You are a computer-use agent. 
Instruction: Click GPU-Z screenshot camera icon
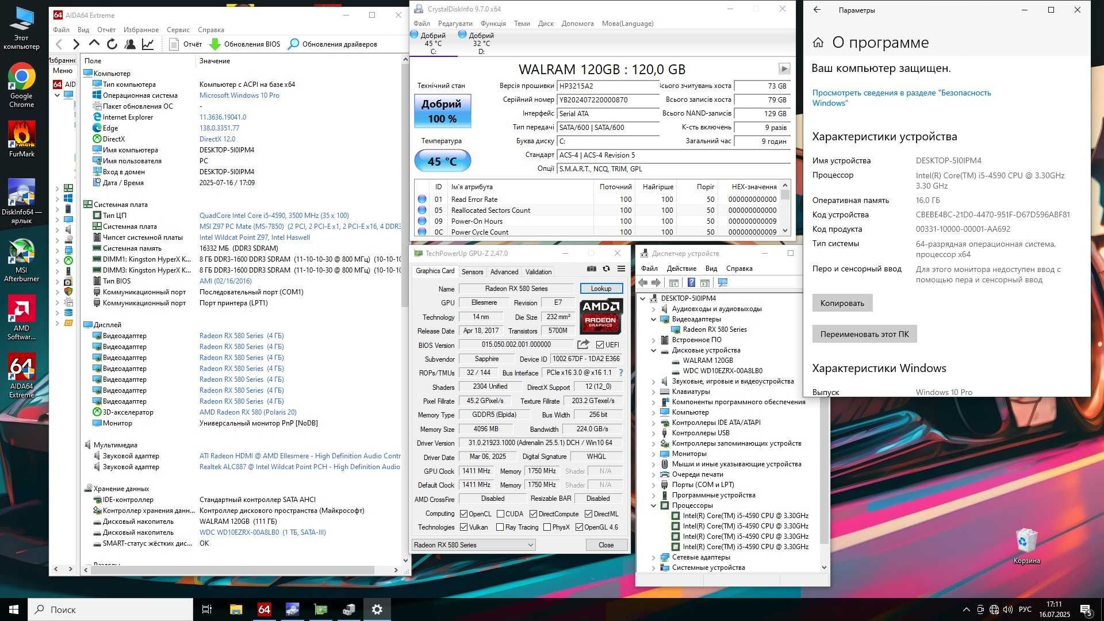point(591,269)
